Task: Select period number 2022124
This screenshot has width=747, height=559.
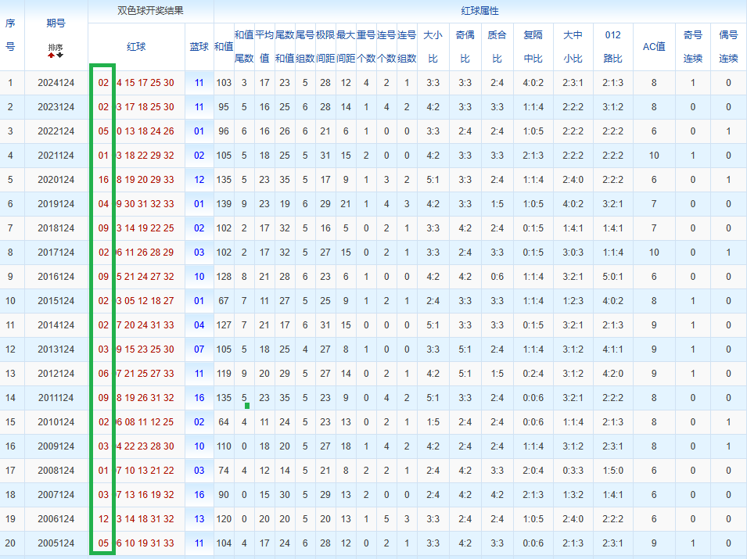Action: (56, 131)
